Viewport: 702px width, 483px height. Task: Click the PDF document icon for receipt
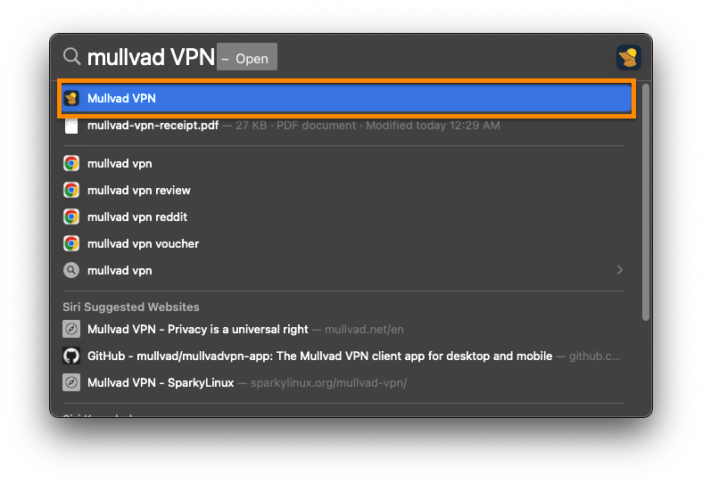point(72,126)
